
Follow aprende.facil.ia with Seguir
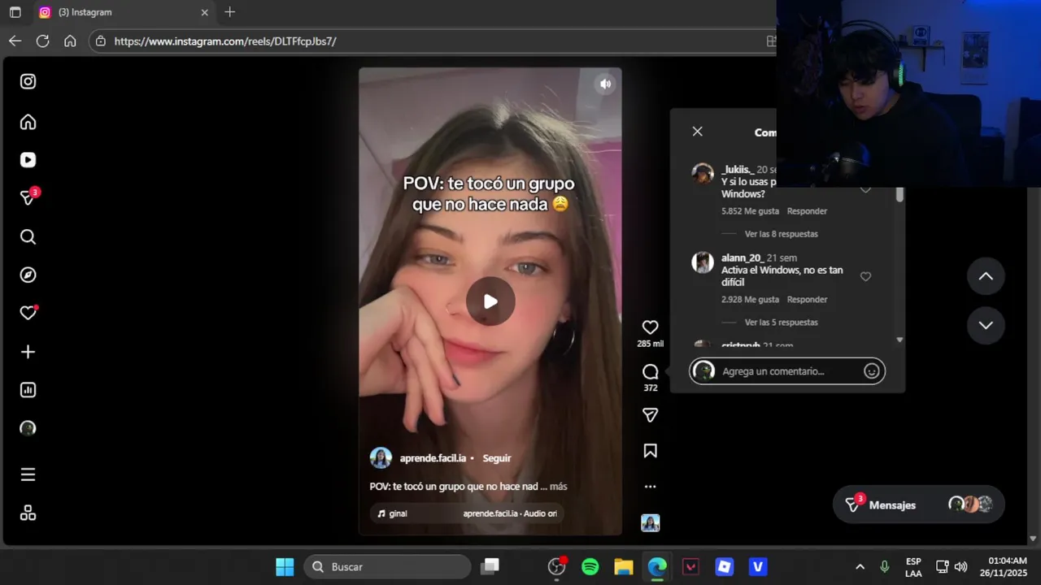(497, 458)
